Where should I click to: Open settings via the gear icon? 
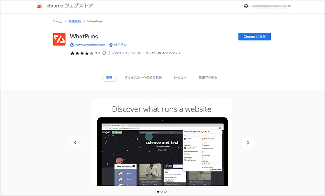(246, 6)
